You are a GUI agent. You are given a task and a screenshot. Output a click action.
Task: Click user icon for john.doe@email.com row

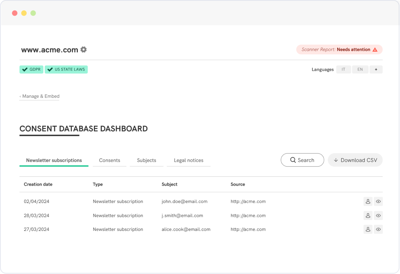(x=368, y=201)
